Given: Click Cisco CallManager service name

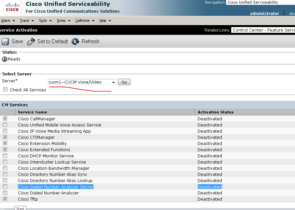Looking at the screenshot, I should [x=37, y=119].
